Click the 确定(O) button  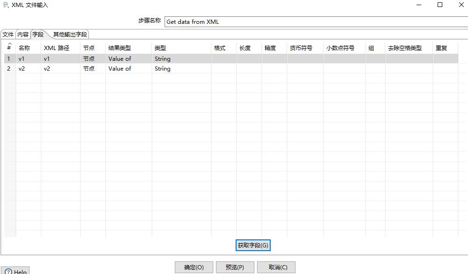click(x=194, y=267)
